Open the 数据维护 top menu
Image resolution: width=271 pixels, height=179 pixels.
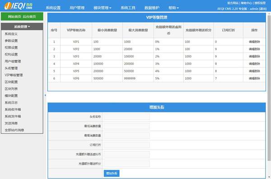(152, 8)
